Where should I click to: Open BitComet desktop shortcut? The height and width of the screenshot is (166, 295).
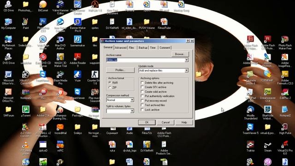pos(43,6)
